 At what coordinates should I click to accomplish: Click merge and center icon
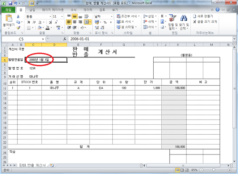coord(87,22)
